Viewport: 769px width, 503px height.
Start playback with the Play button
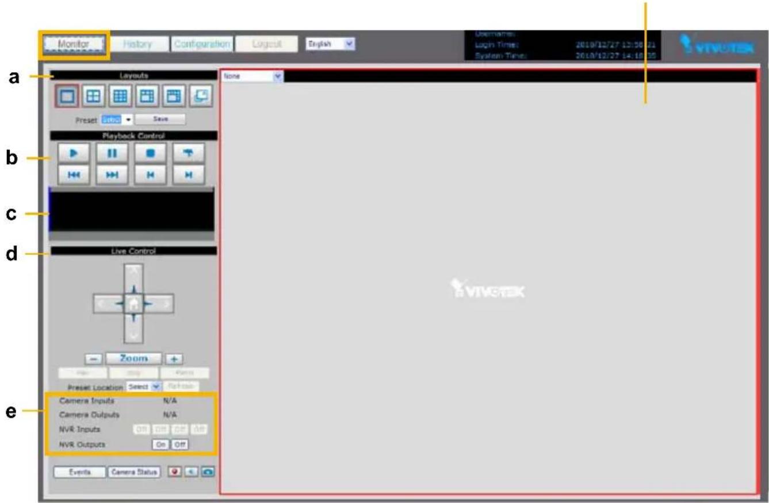[x=74, y=153]
